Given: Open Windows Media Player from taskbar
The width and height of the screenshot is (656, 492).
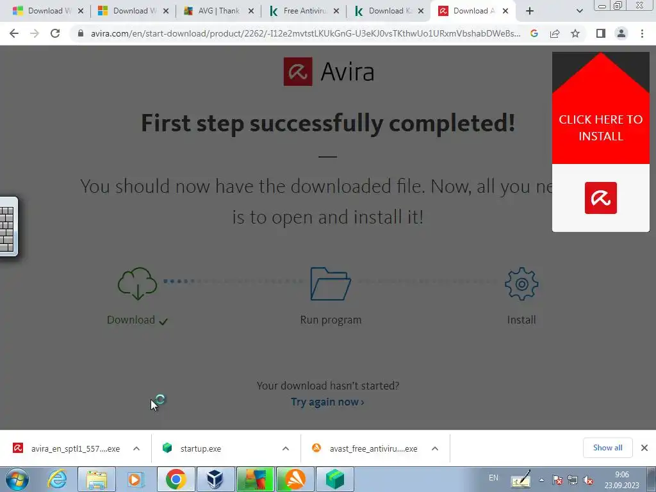Looking at the screenshot, I should tap(136, 479).
